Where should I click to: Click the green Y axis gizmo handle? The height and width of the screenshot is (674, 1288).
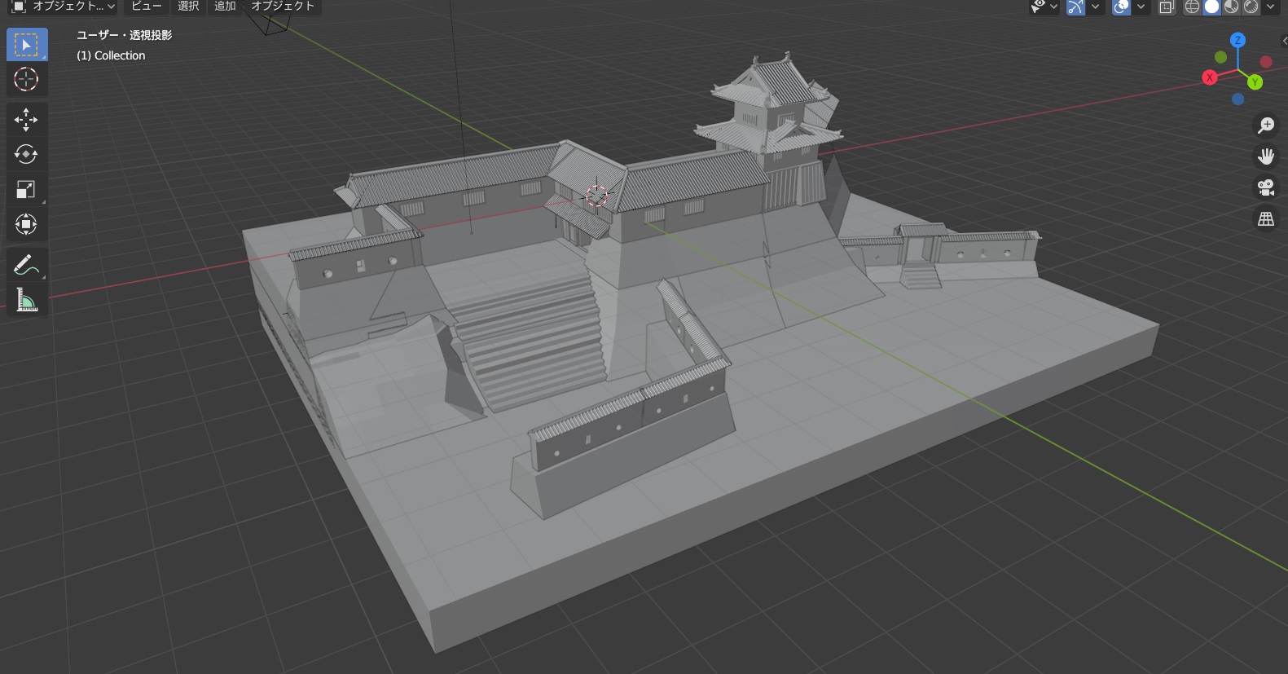[1255, 81]
